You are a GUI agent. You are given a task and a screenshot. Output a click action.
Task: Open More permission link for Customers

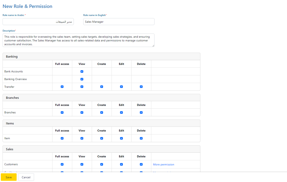click(x=164, y=164)
